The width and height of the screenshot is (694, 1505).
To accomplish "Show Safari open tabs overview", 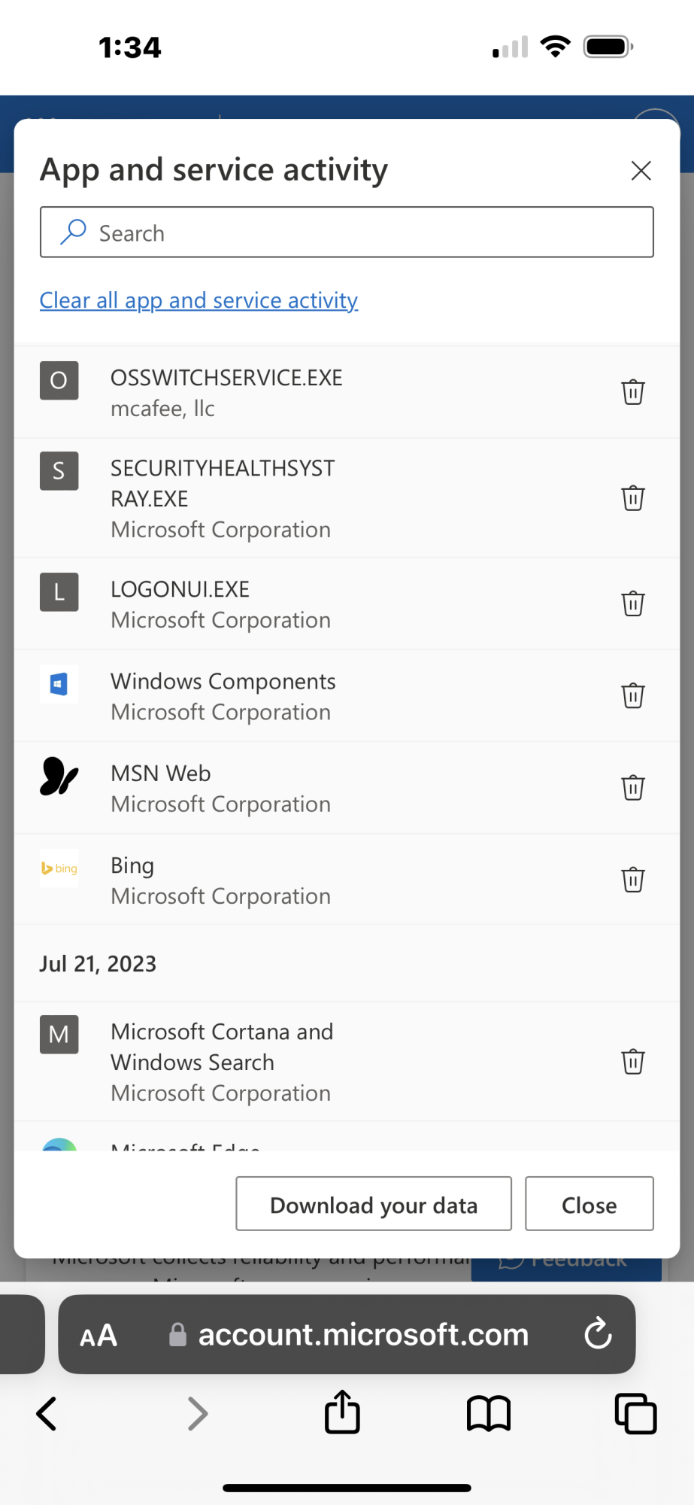I will click(x=635, y=1413).
